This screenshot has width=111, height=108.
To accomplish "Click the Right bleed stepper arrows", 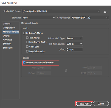I will [89, 73].
